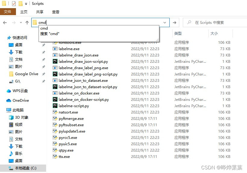The width and height of the screenshot is (247, 173).
Task: Click the qtpy.exe file name
Action: [66, 150]
